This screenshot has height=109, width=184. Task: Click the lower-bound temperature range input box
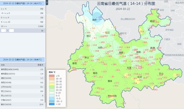click(x=3, y=31)
